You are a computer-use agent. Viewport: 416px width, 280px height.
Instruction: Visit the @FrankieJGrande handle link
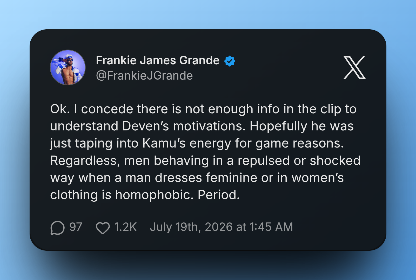[x=144, y=76]
